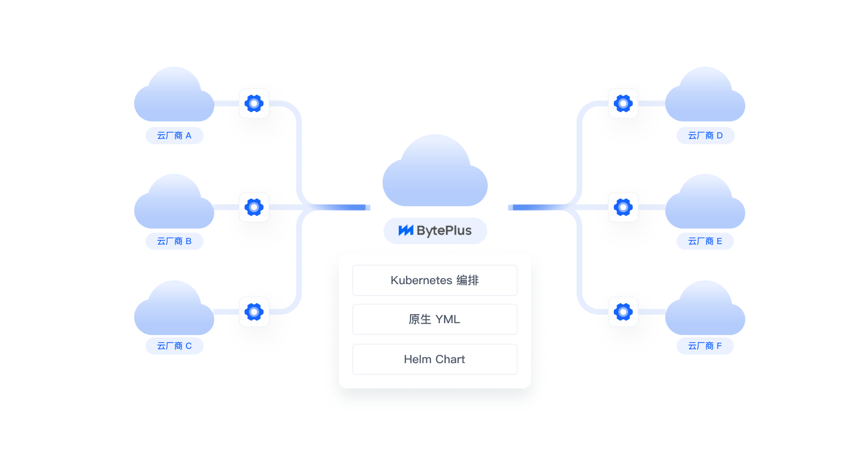
Task: Click the gear icon beside 云厂商 F
Action: click(623, 312)
